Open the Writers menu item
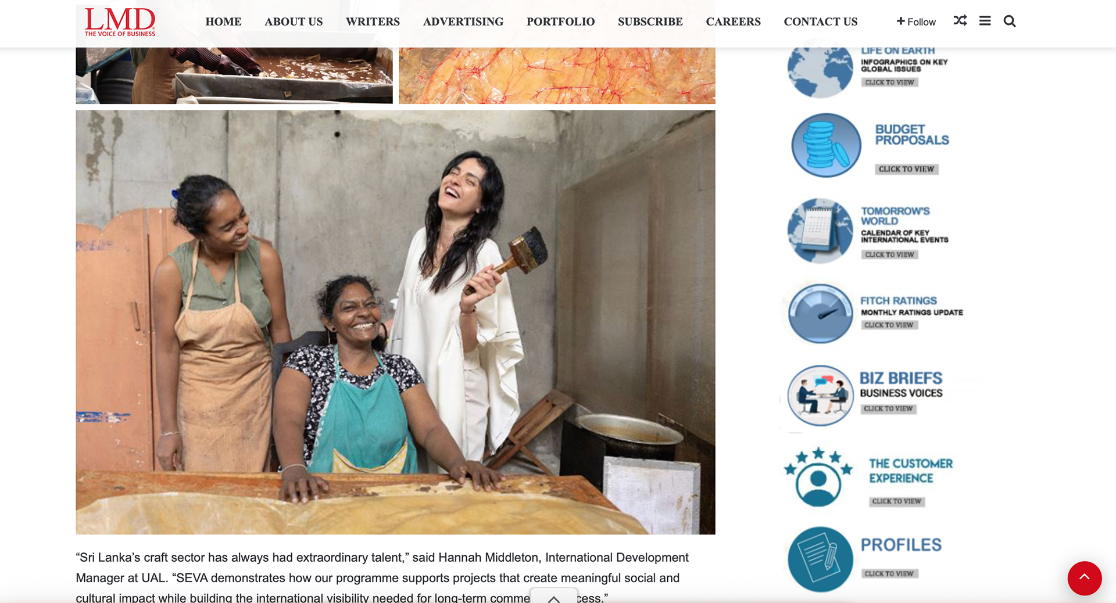The width and height of the screenshot is (1116, 603). [x=373, y=21]
